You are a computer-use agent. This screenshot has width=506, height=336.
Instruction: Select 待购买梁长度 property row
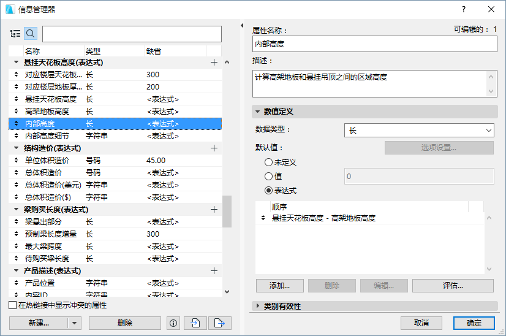pos(115,259)
